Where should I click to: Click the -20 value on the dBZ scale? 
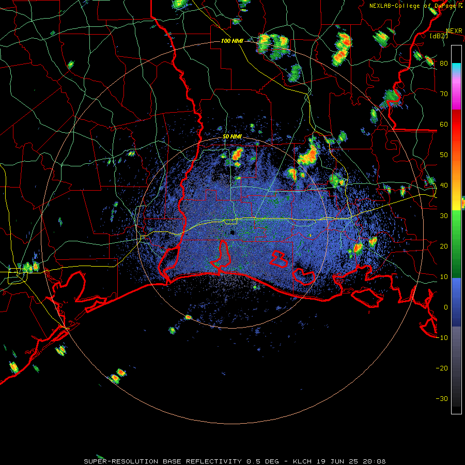[442, 368]
